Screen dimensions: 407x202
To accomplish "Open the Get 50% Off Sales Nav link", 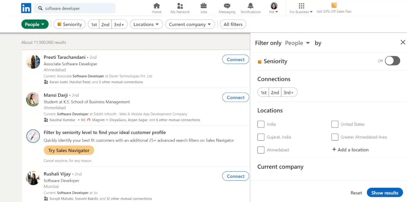I will pyautogui.click(x=334, y=11).
